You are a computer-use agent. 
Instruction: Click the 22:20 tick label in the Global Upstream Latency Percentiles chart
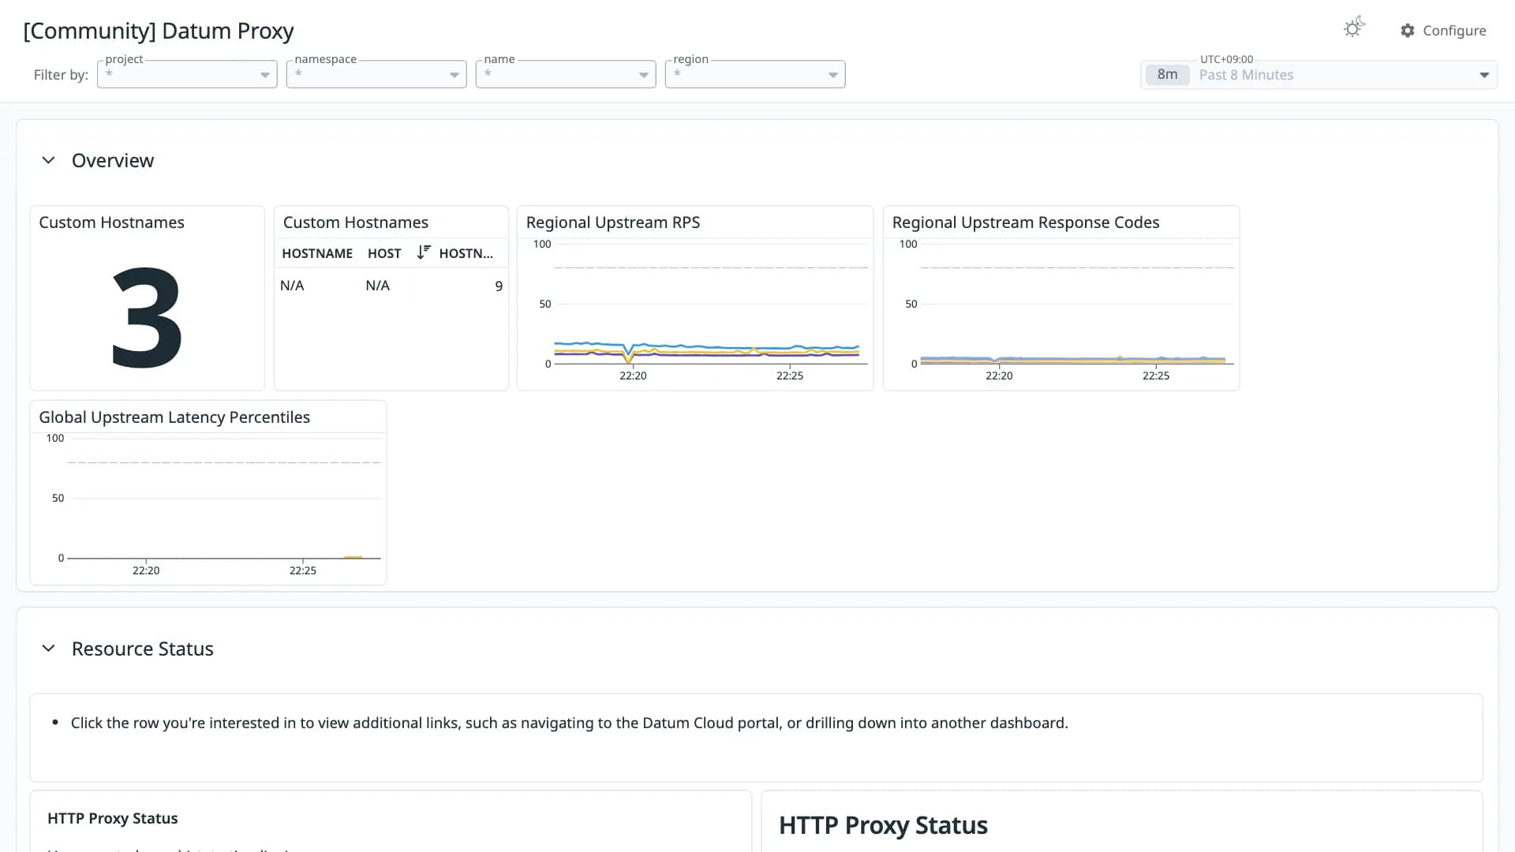(146, 570)
